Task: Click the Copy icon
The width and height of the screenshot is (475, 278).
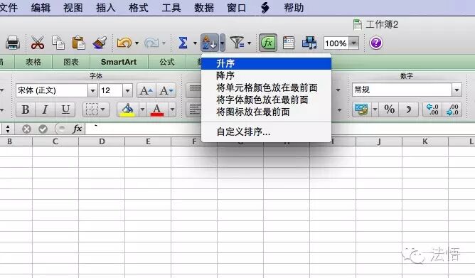Action: tap(58, 43)
